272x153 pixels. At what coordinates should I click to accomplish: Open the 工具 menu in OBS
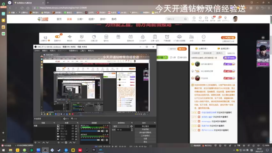click(83, 51)
